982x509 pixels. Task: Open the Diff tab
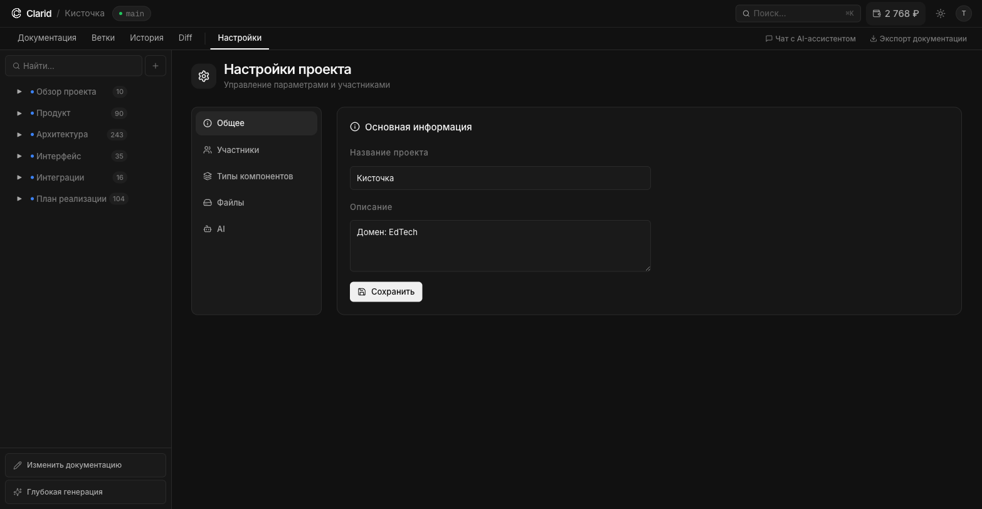coord(185,38)
